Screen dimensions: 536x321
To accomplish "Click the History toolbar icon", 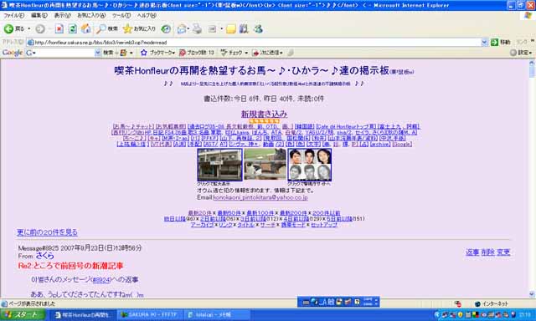I will pos(166,29).
